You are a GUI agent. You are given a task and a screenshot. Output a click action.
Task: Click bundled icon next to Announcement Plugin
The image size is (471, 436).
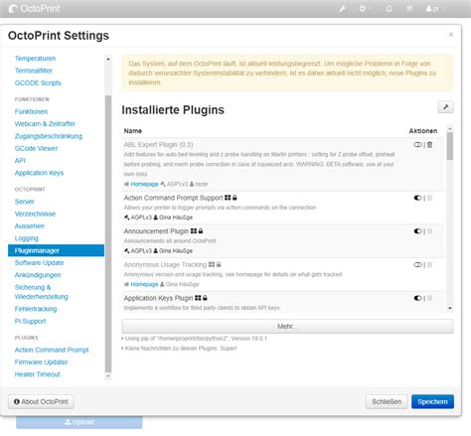[194, 231]
